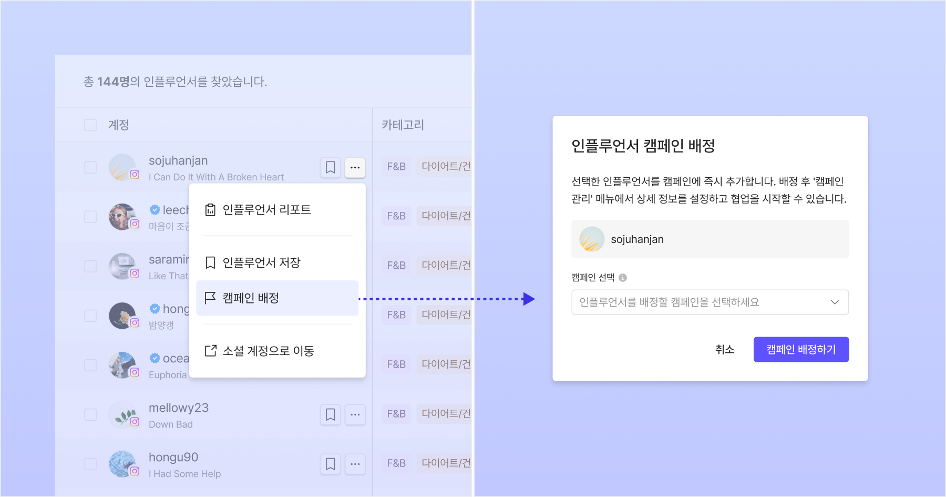This screenshot has width=946, height=497.
Task: Click the bookmark icon for hongu90
Action: [x=331, y=464]
